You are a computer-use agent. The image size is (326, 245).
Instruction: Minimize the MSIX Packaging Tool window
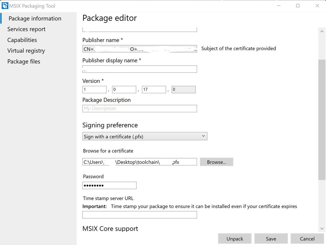click(x=279, y=6)
